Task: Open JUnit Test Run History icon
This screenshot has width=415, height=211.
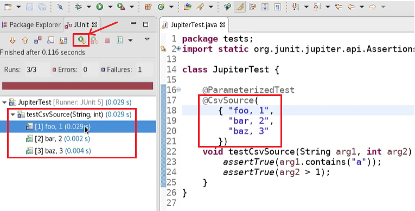Action: coord(120,40)
